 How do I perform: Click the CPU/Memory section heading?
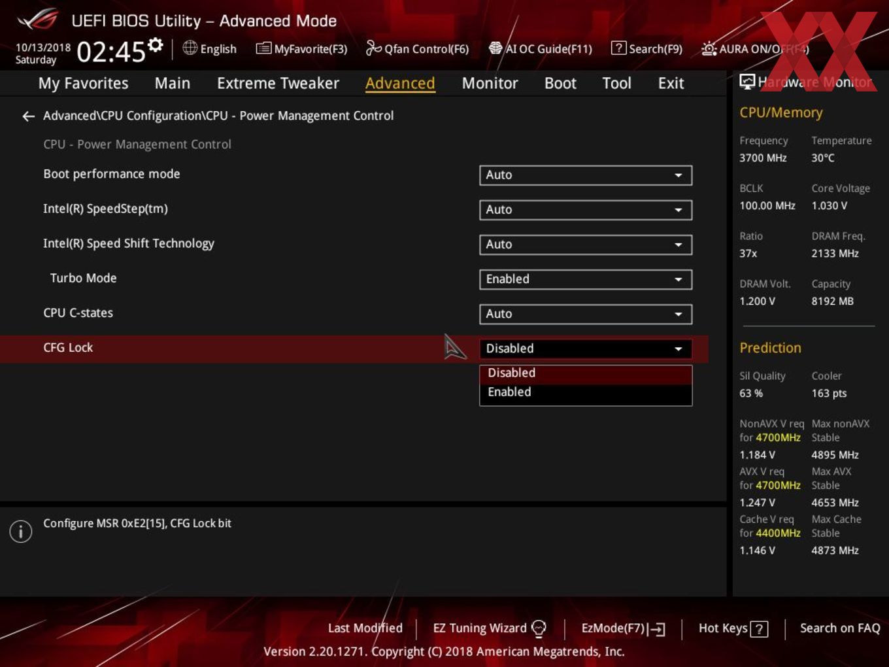tap(780, 112)
